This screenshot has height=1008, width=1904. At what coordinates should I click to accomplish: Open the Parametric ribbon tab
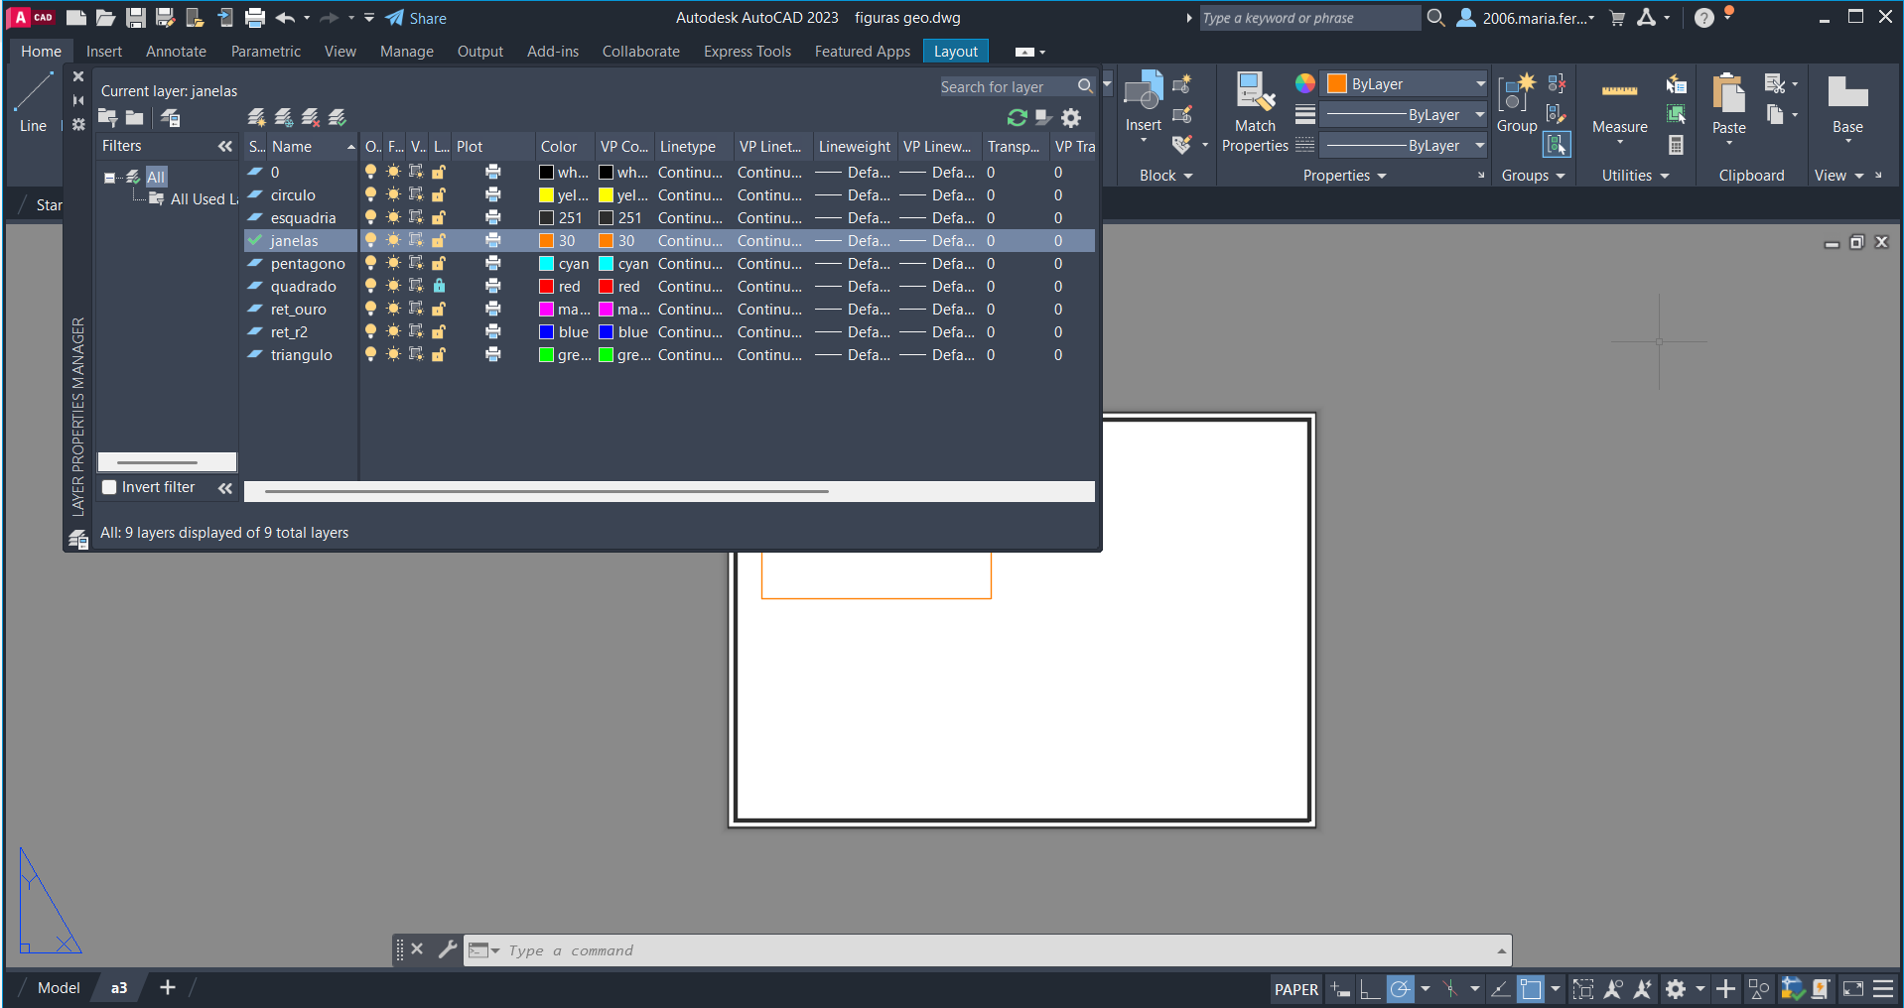265,52
